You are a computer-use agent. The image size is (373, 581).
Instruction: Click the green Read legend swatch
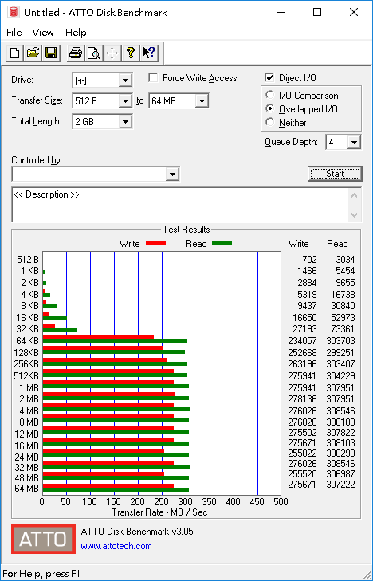[222, 243]
